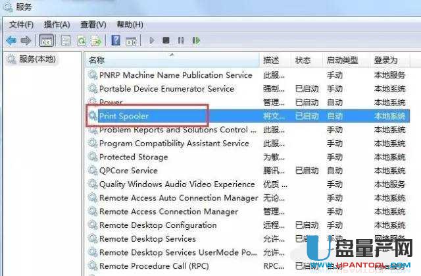
Task: Open the Properties toolbar icon
Action: coord(66,41)
